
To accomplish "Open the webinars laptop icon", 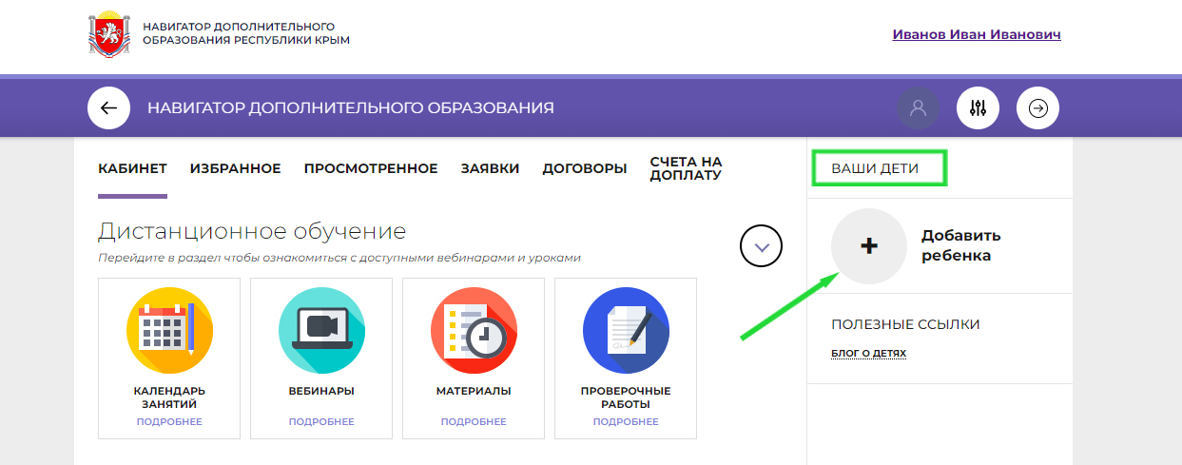I will point(321,330).
